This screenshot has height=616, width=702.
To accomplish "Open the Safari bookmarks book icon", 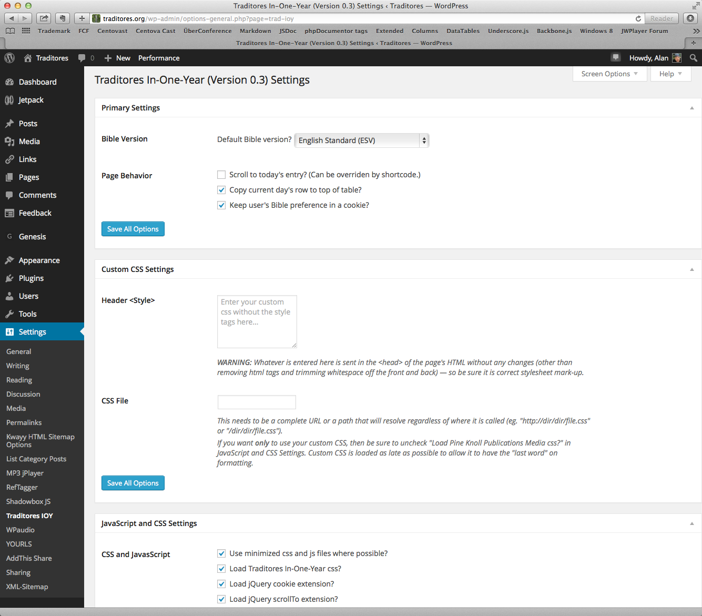I will pyautogui.click(x=10, y=31).
